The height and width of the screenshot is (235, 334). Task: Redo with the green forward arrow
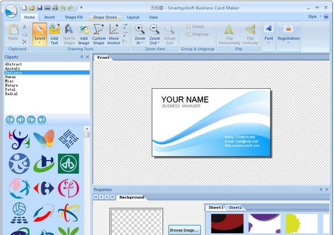click(x=70, y=8)
